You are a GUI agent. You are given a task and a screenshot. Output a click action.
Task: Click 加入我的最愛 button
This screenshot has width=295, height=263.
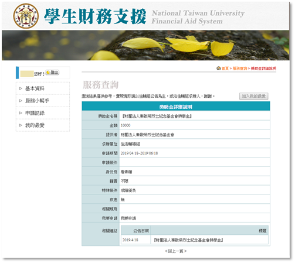click(x=253, y=96)
